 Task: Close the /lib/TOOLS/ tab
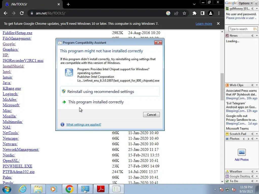(59, 4)
